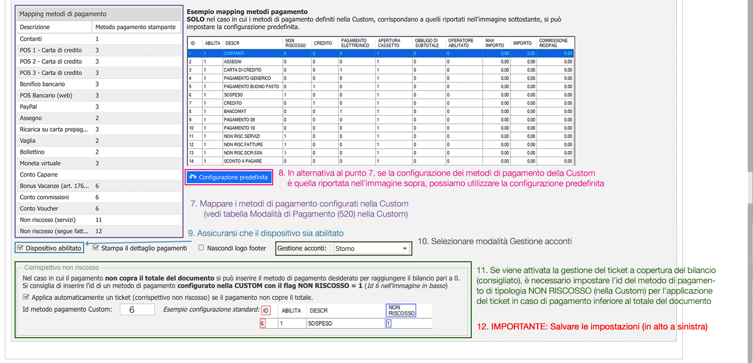Click the Id metodo pagamento Custom field
The width and height of the screenshot is (753, 363).
137,309
